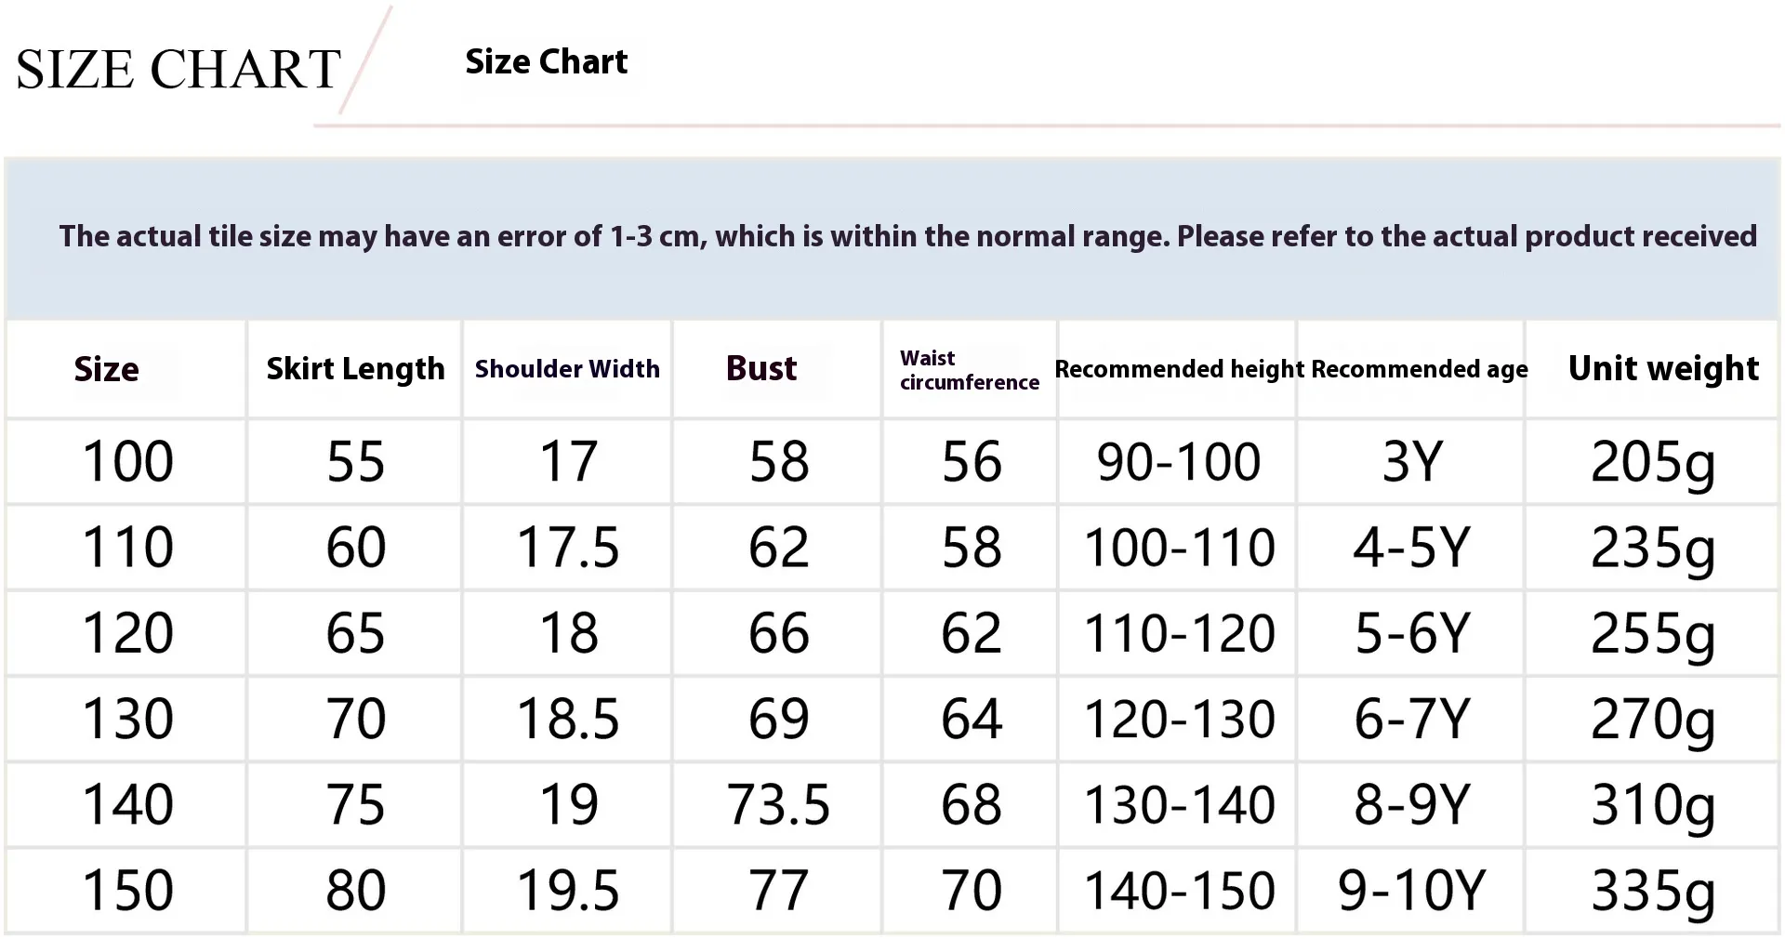Image resolution: width=1785 pixels, height=939 pixels.
Task: Click the 205g unit weight cell
Action: (1653, 461)
